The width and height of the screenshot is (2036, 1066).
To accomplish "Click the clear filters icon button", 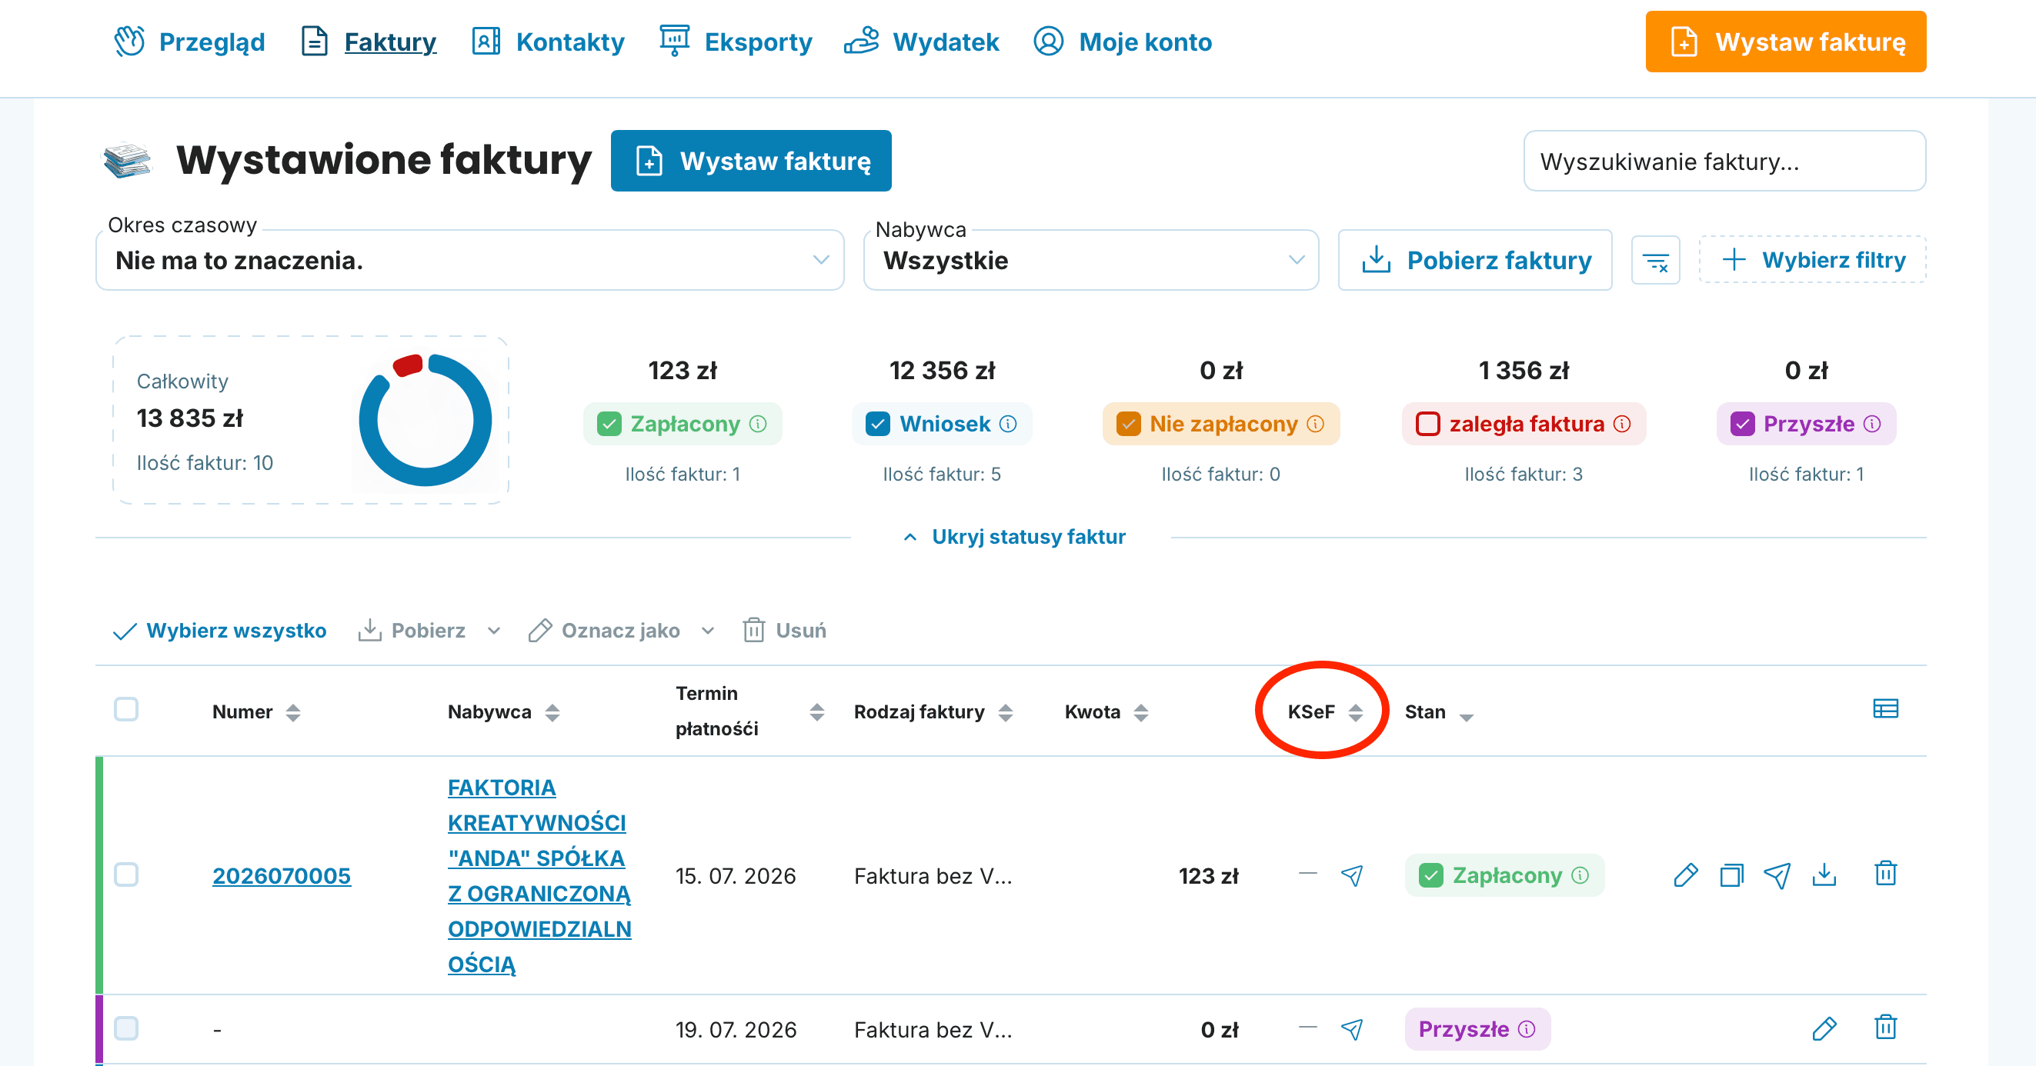I will [1655, 261].
